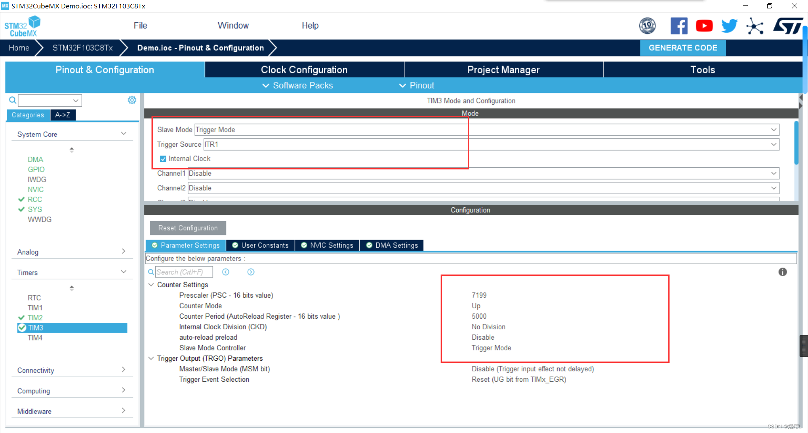The width and height of the screenshot is (808, 433).
Task: Open the NVIC Settings tab
Action: point(327,246)
